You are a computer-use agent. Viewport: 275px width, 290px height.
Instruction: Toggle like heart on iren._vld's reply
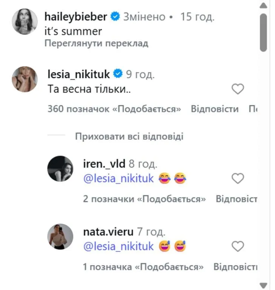[238, 179]
